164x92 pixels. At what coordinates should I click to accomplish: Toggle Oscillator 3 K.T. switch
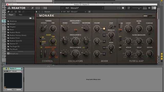[86, 48]
